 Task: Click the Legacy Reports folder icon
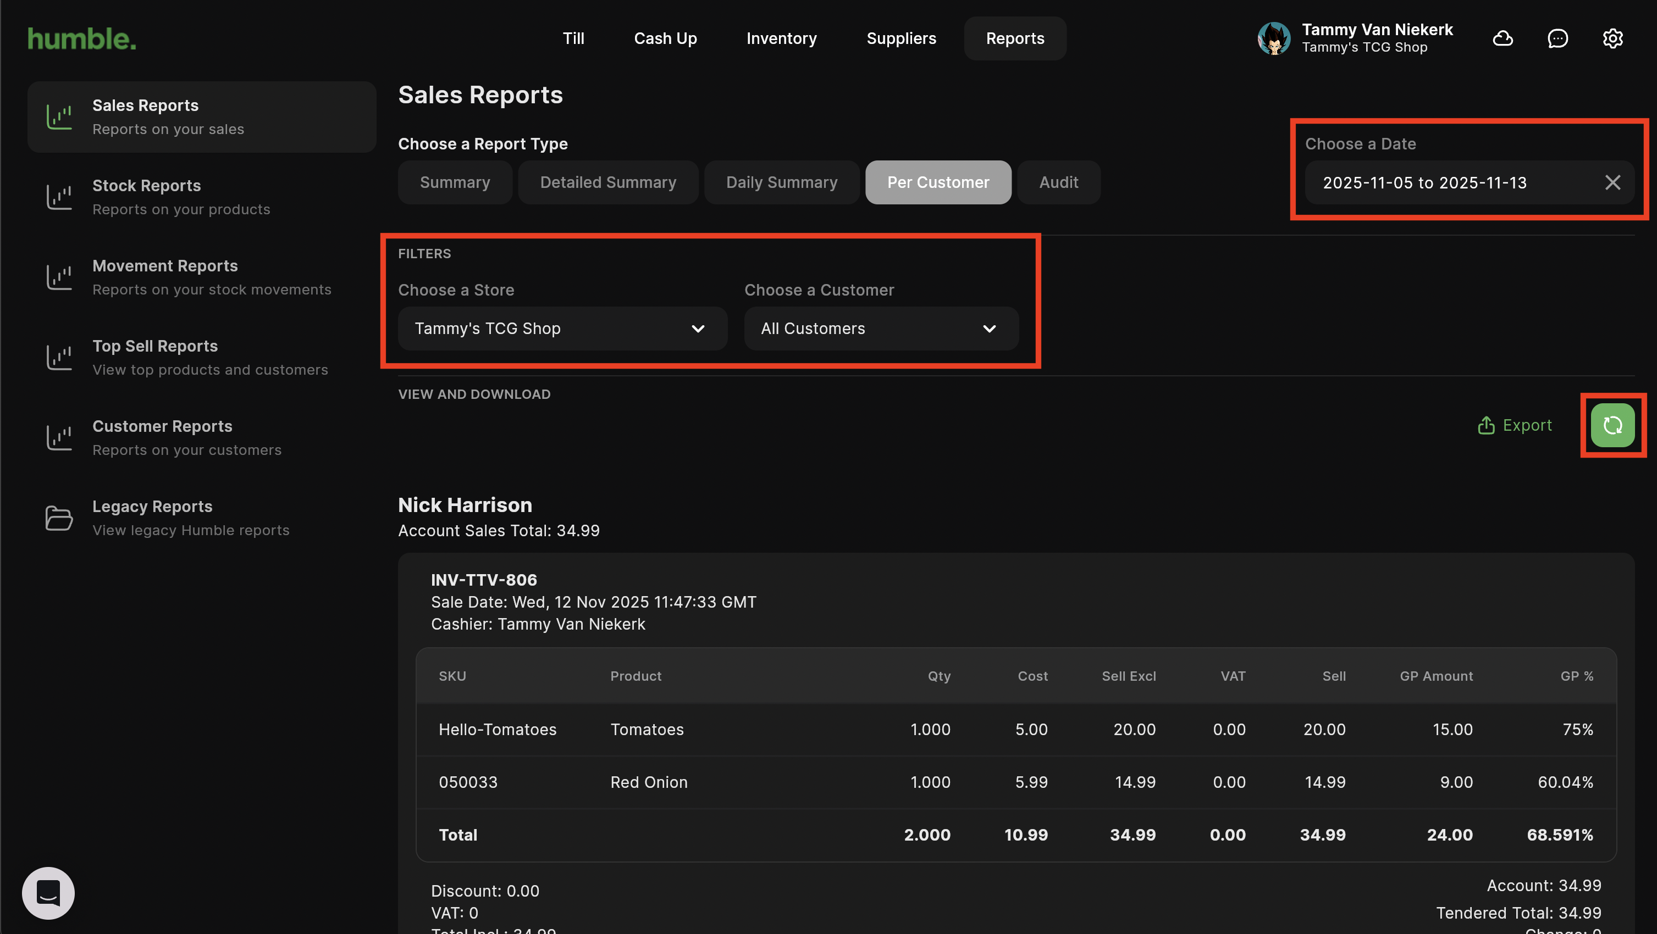pos(59,518)
